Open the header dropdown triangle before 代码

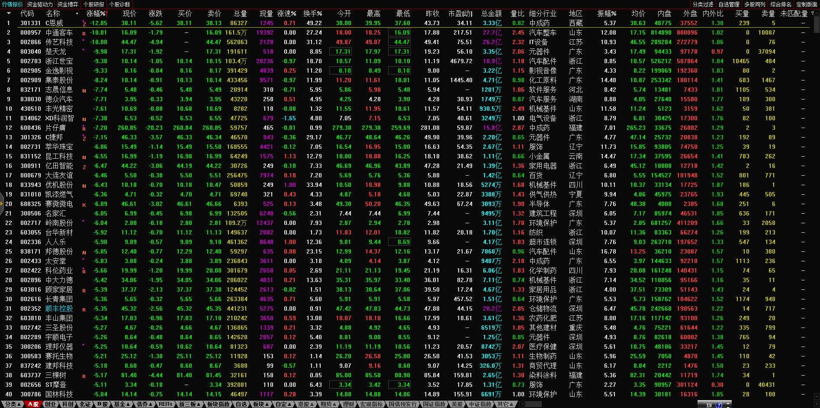[8, 13]
